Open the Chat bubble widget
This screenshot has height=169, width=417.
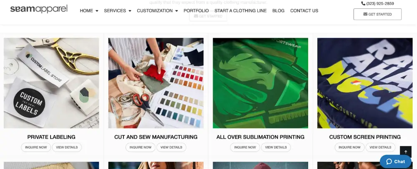click(x=395, y=161)
